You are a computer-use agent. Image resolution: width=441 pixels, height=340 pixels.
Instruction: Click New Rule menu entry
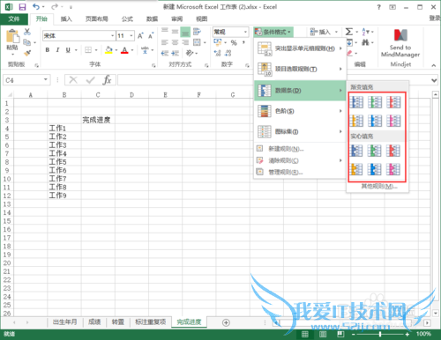[300, 149]
